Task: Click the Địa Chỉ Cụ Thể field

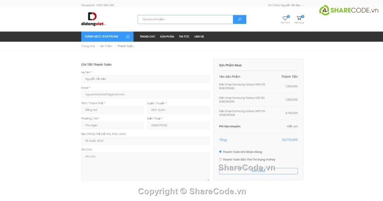Action: 145,140
